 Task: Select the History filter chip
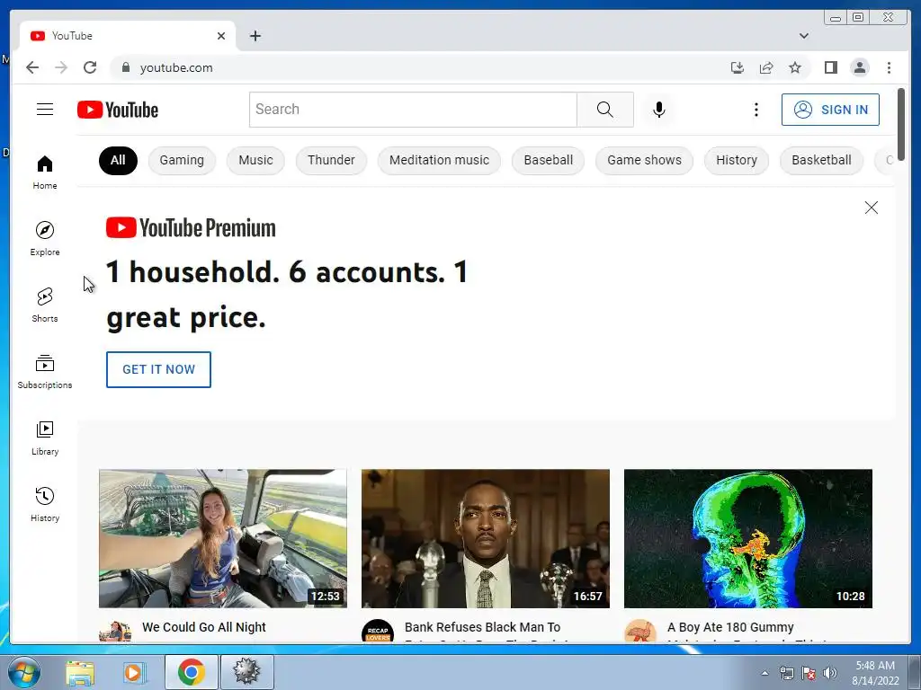737,160
